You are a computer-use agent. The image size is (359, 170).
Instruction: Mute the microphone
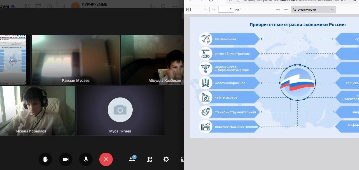click(x=86, y=159)
